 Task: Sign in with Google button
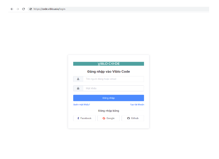pyautogui.click(x=108, y=118)
